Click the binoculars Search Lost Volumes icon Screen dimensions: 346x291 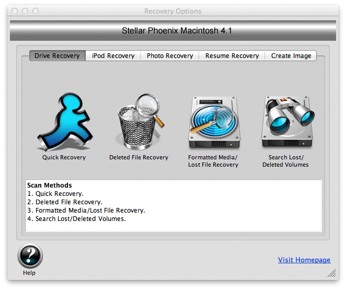coord(285,122)
